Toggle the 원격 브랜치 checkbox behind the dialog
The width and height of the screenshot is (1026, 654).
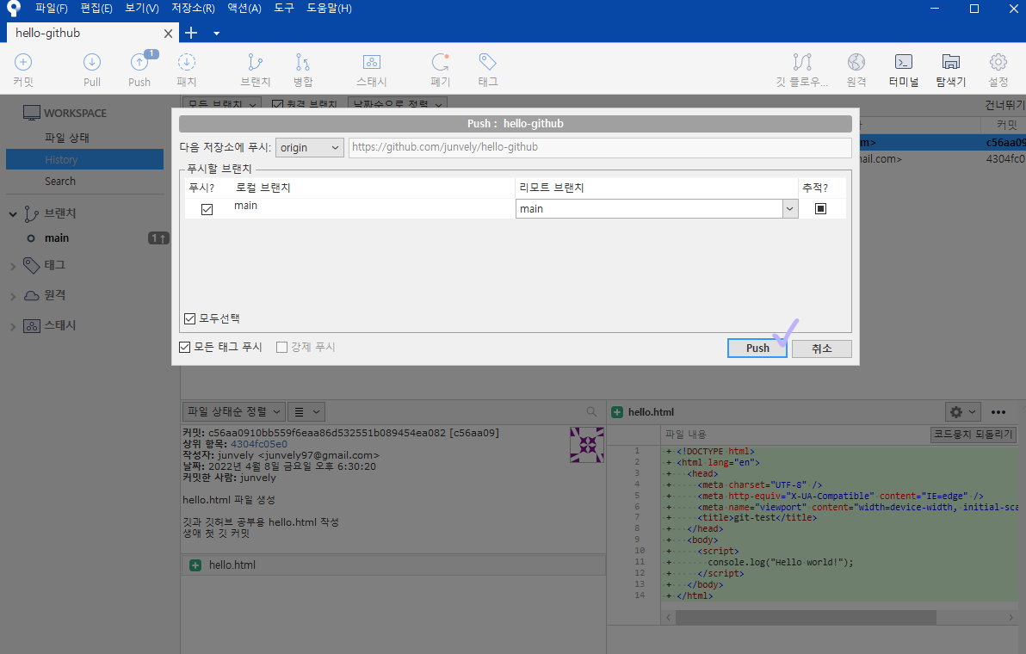tap(277, 105)
